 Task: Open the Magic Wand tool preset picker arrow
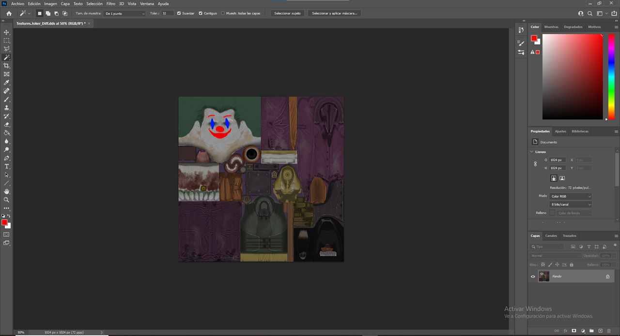(x=29, y=14)
